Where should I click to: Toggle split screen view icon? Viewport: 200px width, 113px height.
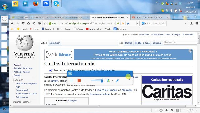177,110
